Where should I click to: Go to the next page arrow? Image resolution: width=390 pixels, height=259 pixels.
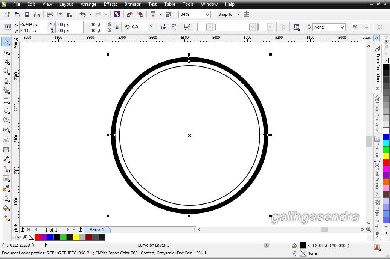coord(67,230)
